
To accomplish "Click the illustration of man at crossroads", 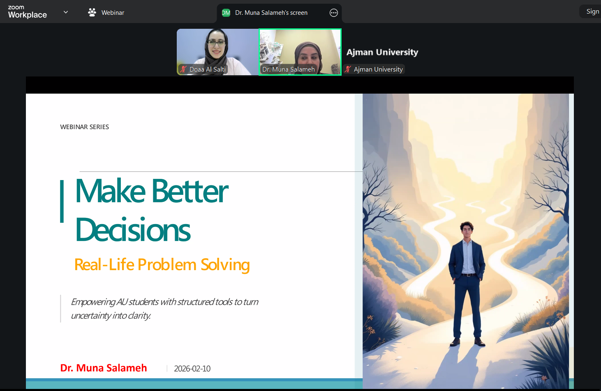I will 466,241.
